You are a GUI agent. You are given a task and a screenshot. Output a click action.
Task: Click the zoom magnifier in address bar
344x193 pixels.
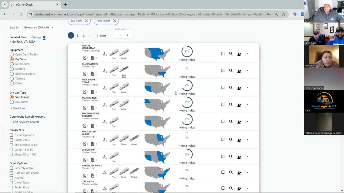pos(276,14)
